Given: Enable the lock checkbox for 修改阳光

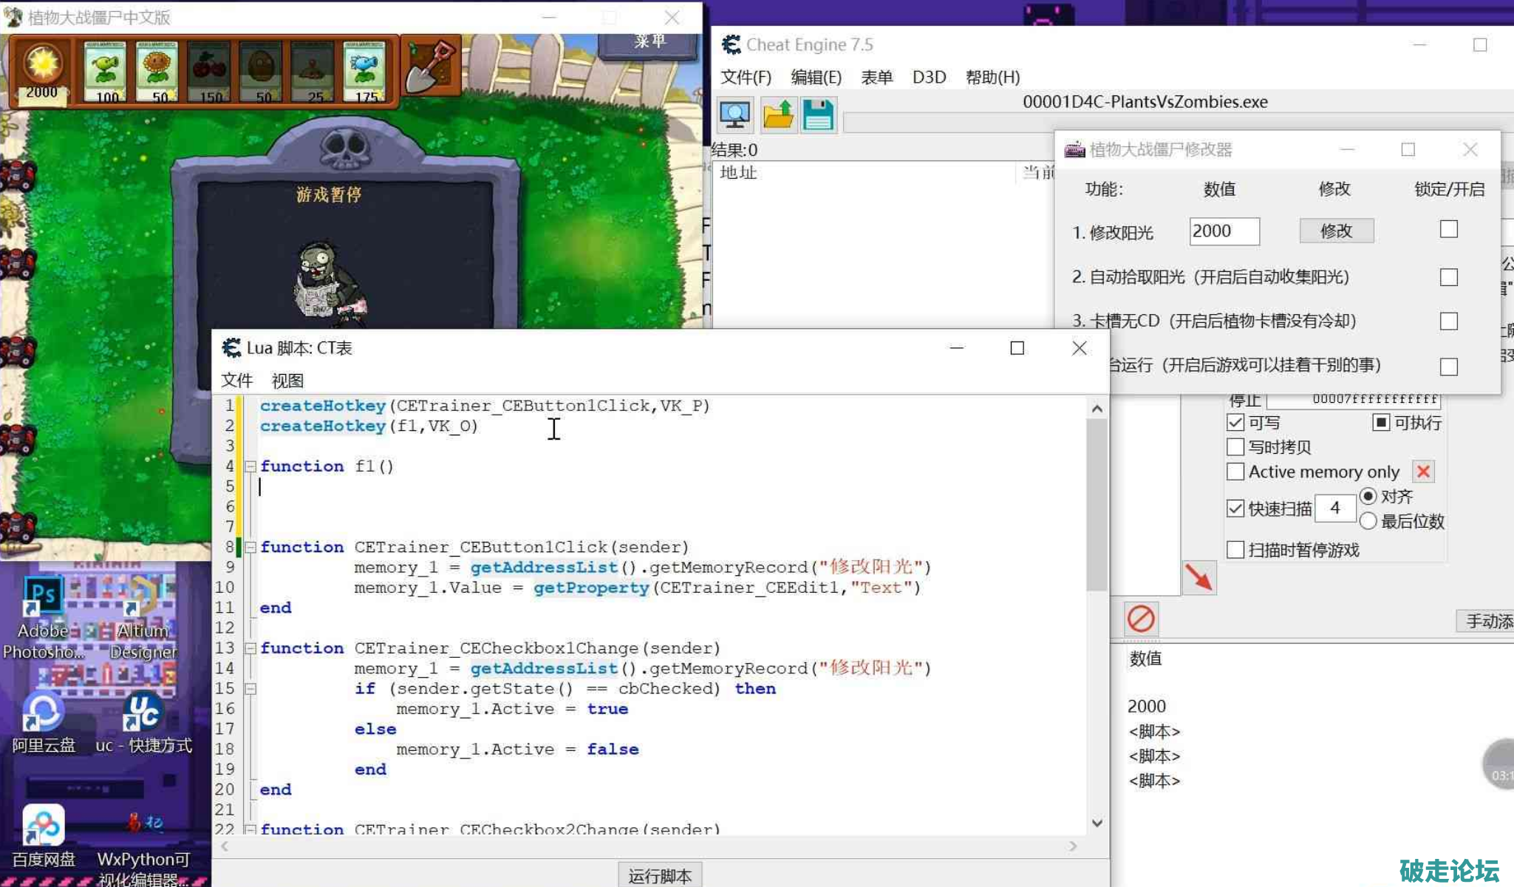Looking at the screenshot, I should click(1448, 230).
